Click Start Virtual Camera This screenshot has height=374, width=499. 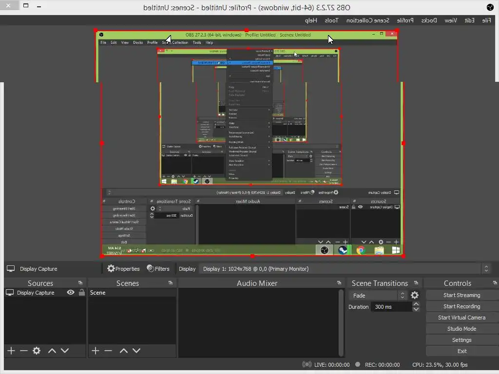(462, 318)
